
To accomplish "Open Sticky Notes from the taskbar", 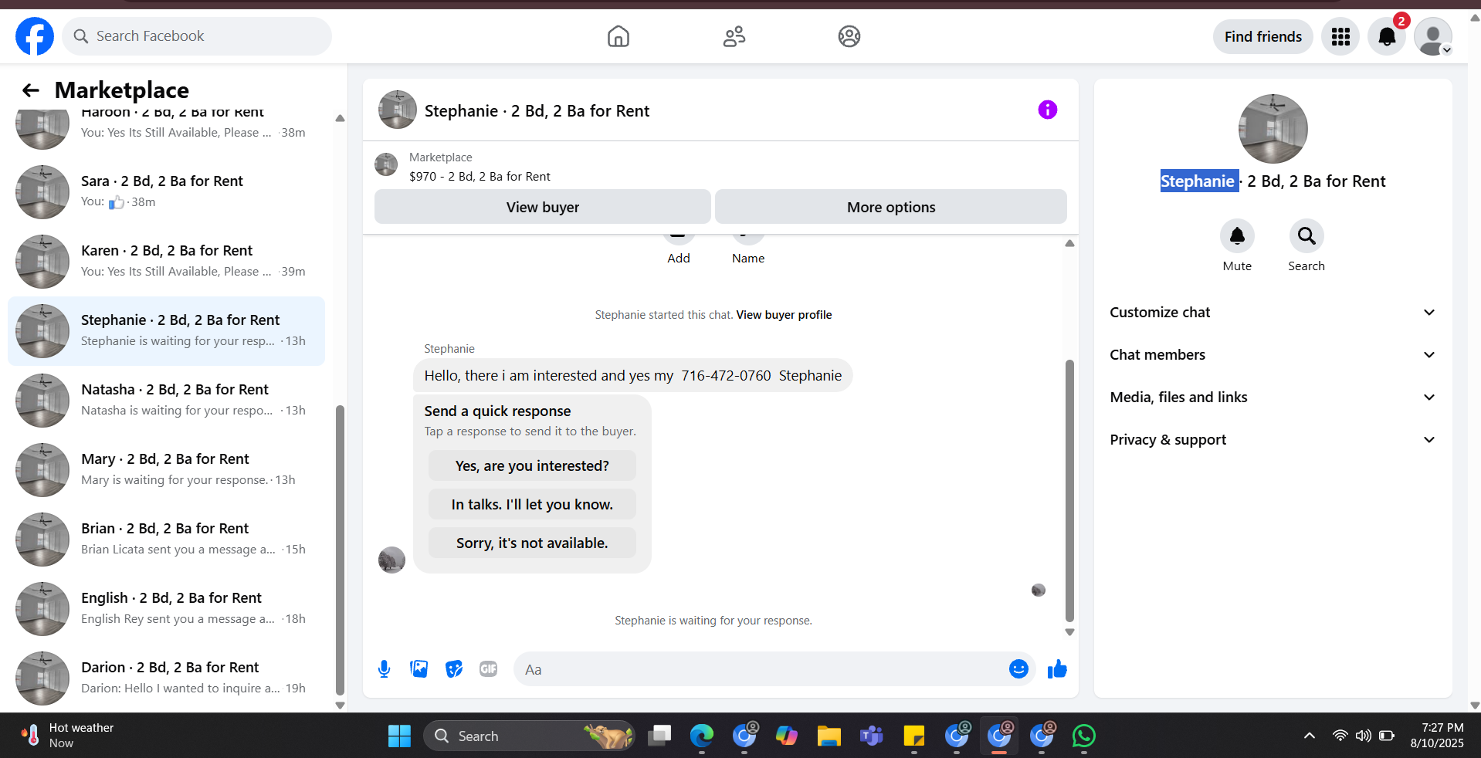I will point(913,736).
